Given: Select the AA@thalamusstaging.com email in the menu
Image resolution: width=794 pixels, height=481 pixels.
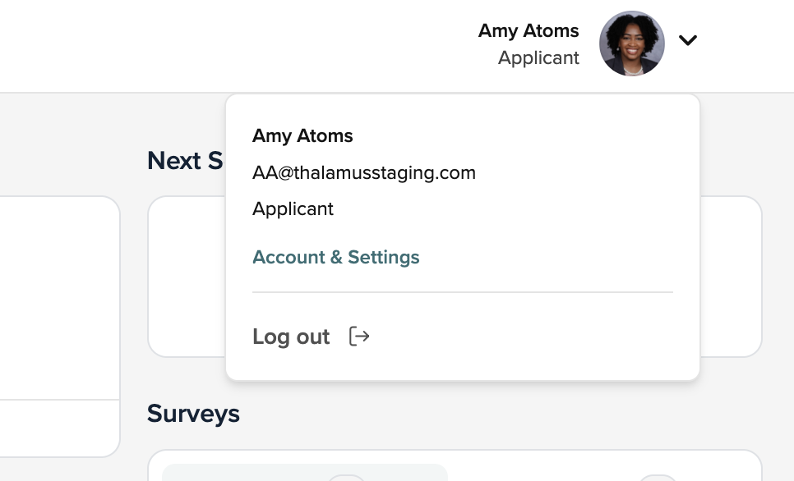Looking at the screenshot, I should point(364,173).
